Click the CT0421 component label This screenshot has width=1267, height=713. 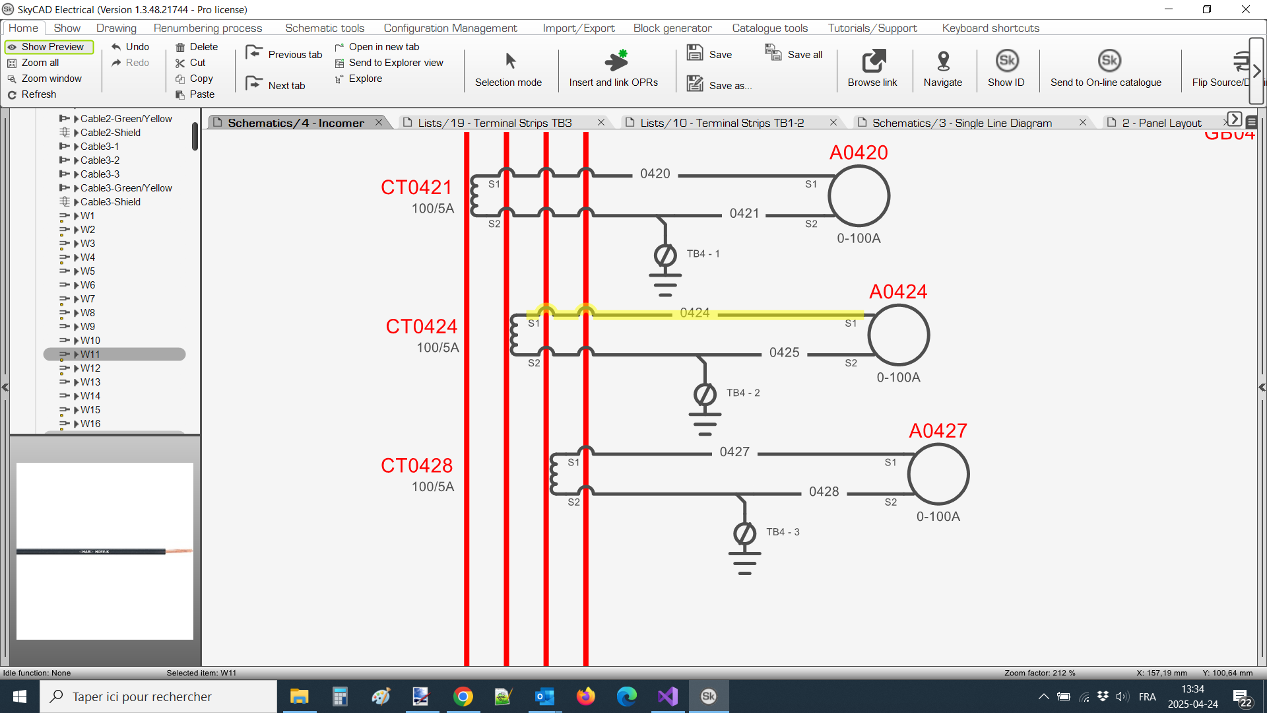point(416,187)
